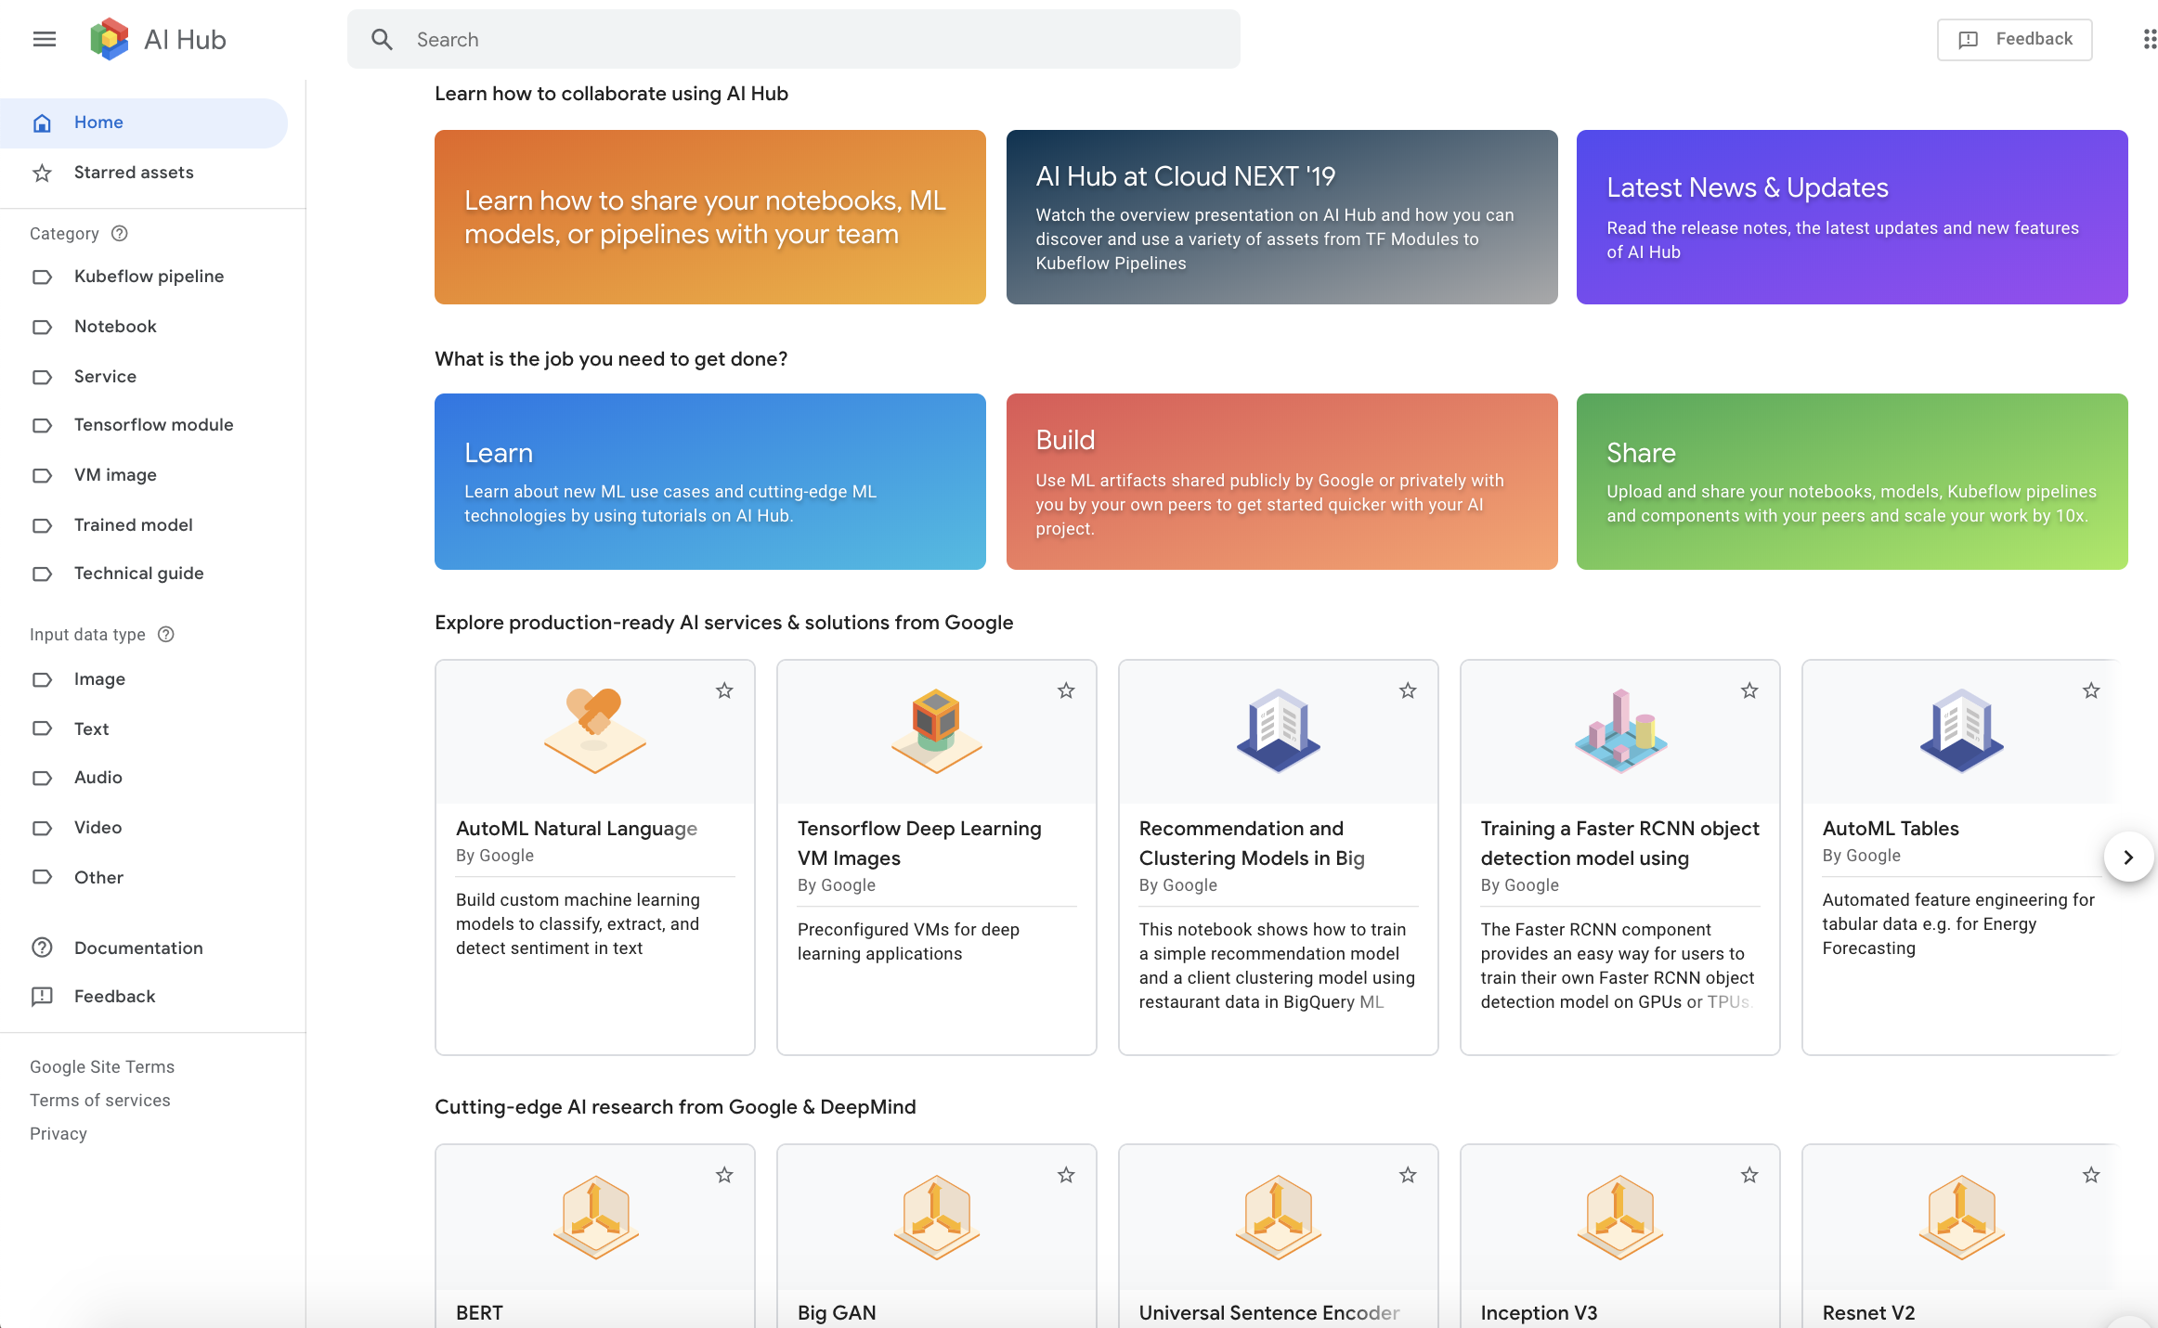Open the green Share banner card

click(x=1852, y=482)
